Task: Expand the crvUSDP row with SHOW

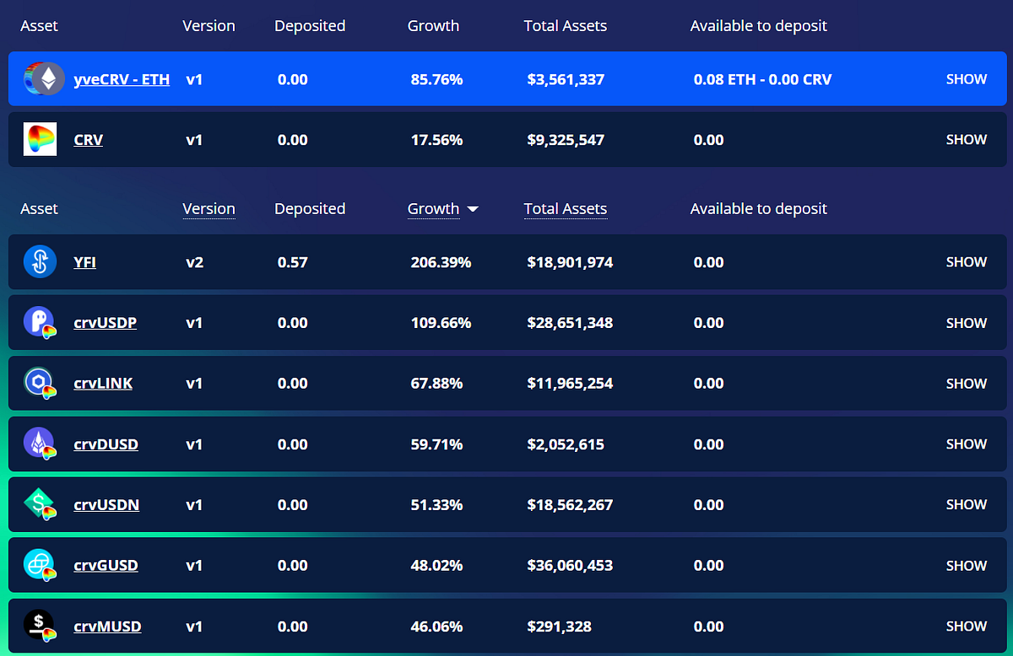Action: pos(967,323)
